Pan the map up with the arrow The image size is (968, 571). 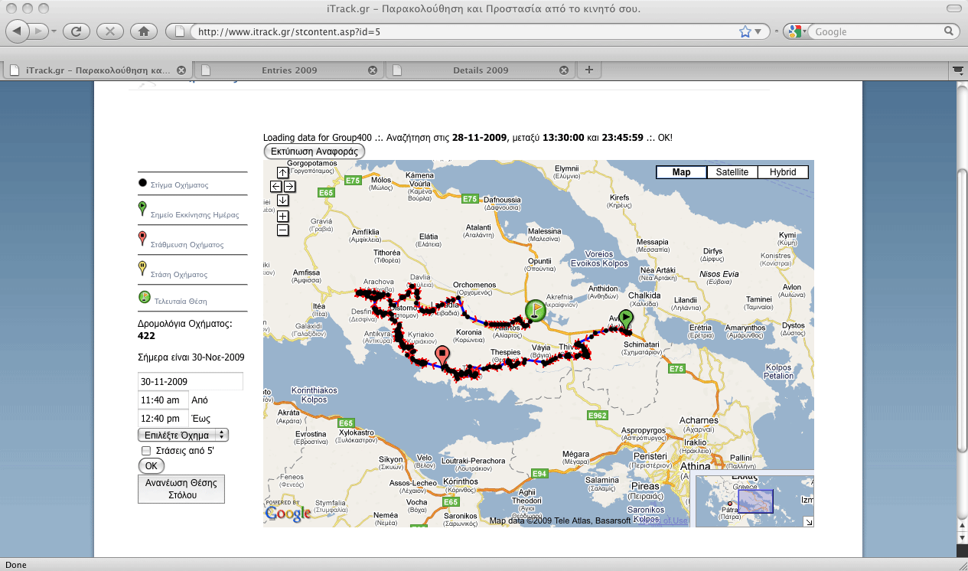pyautogui.click(x=282, y=172)
